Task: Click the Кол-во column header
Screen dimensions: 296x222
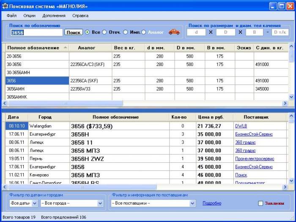Action: coord(183,117)
